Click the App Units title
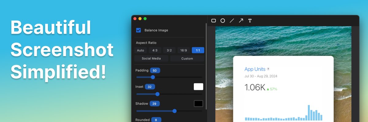The height and width of the screenshot is (122, 368). [255, 69]
